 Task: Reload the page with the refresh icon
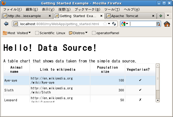tap(114, 24)
